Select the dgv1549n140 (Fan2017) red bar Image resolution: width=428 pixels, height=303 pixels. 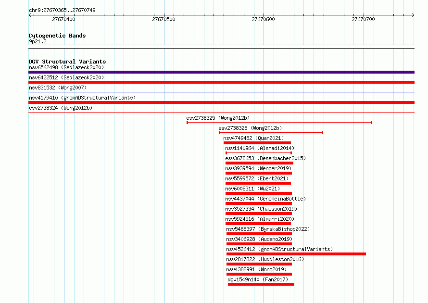tap(261, 284)
